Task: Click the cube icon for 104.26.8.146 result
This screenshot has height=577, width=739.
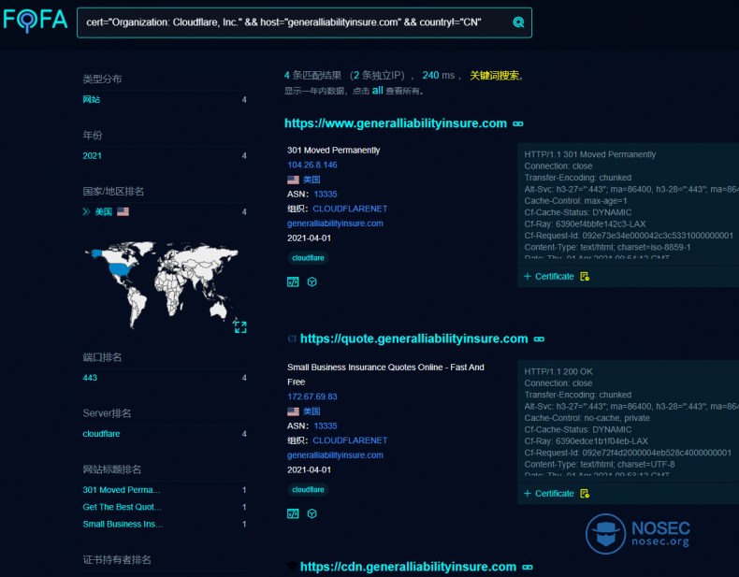Action: click(x=312, y=281)
